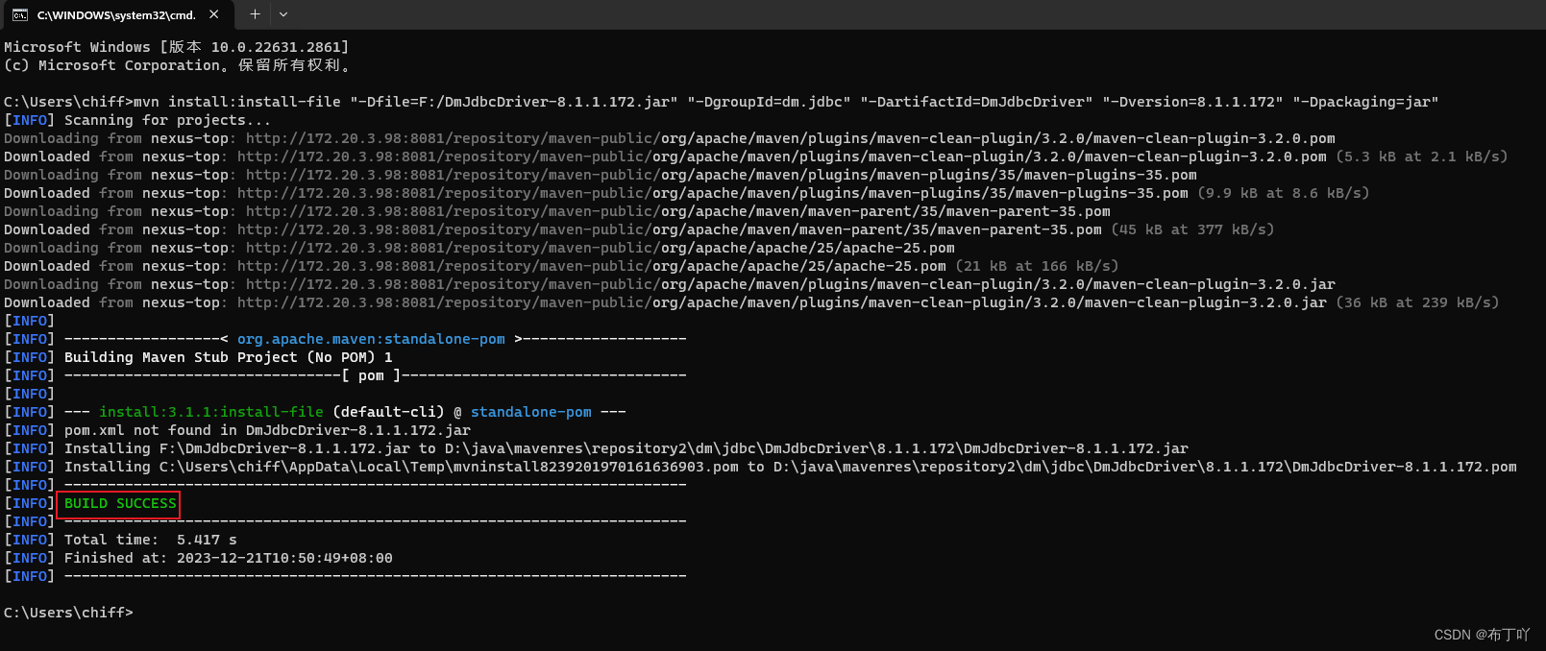Click 'standalone-pom' after default-cli

coord(531,412)
